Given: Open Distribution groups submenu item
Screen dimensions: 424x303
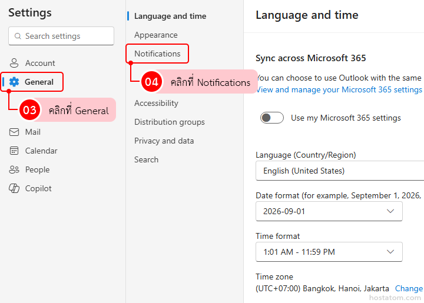Looking at the screenshot, I should click(x=170, y=122).
